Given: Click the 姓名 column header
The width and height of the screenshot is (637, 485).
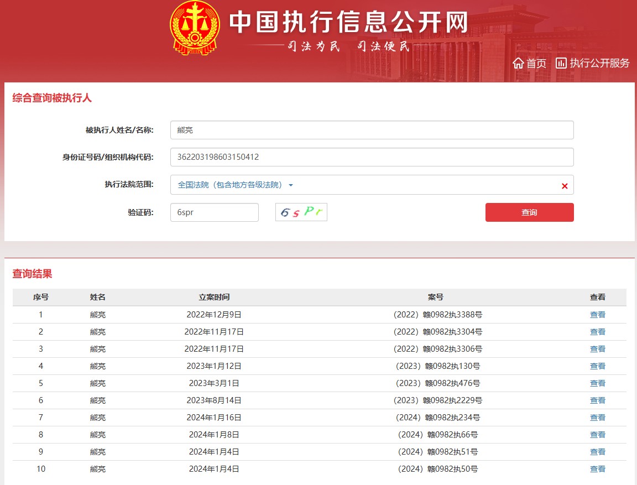Looking at the screenshot, I should [x=97, y=297].
